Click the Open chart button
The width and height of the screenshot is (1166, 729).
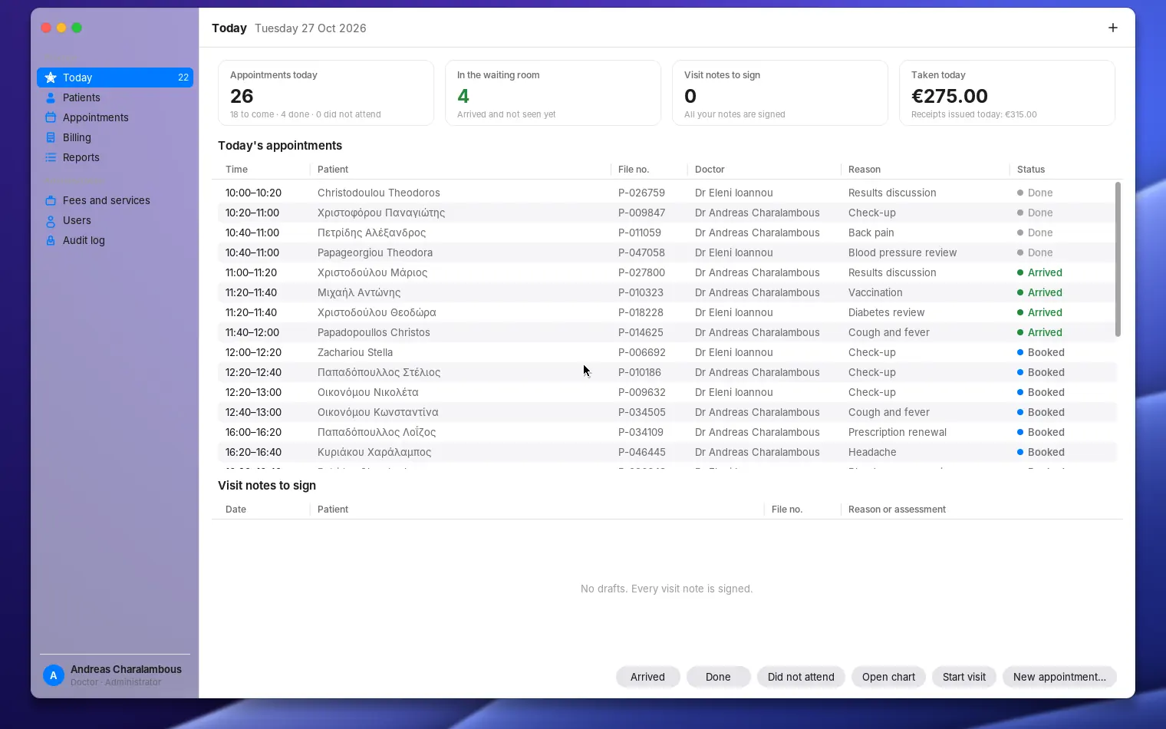[888, 677]
